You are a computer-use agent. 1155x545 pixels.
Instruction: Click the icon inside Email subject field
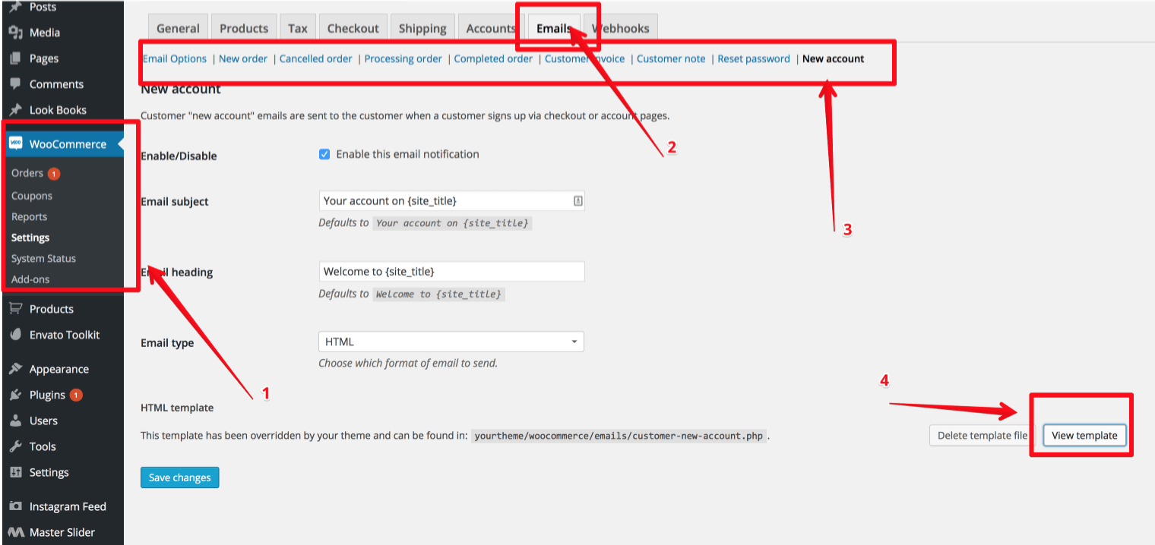(577, 201)
